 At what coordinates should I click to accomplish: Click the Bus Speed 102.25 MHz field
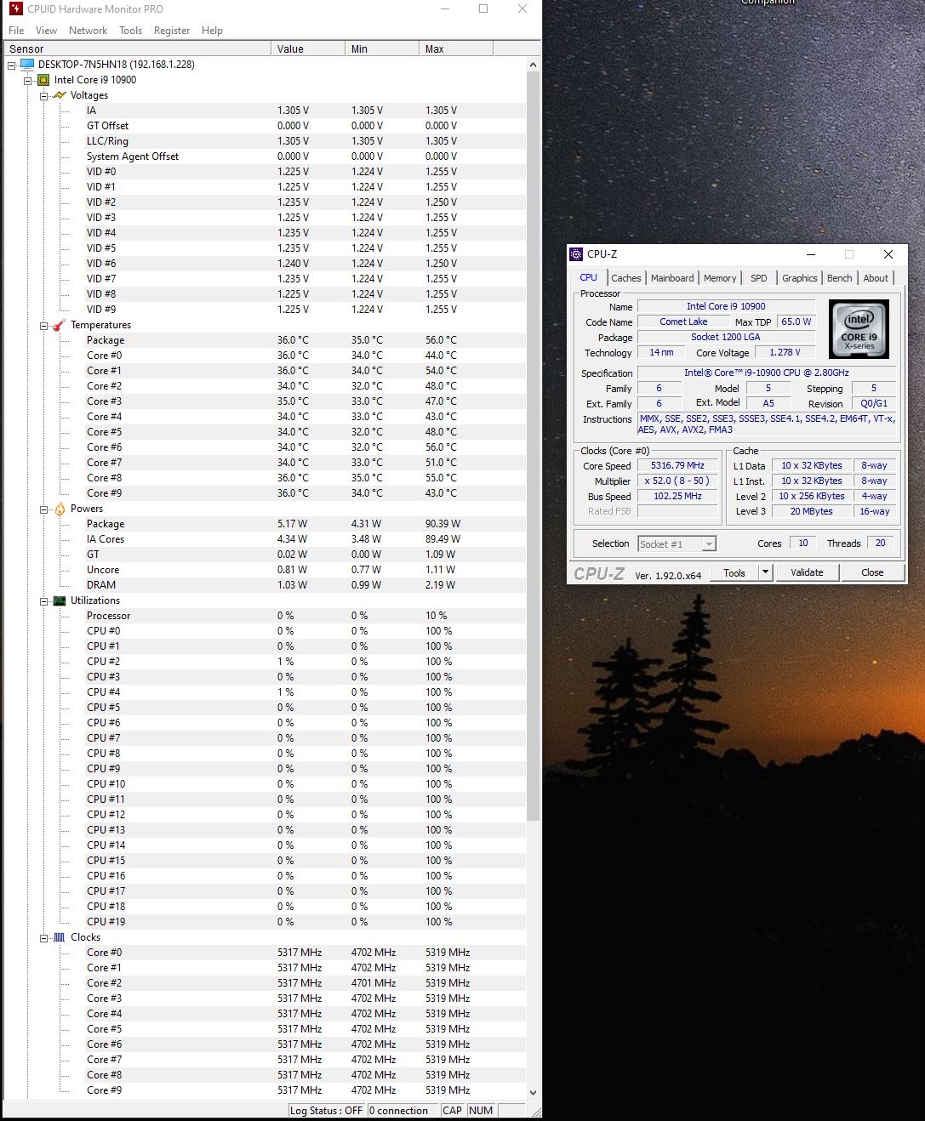[x=677, y=496]
